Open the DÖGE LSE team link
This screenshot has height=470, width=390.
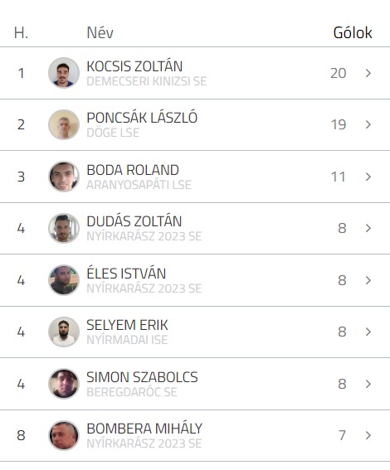(x=113, y=133)
